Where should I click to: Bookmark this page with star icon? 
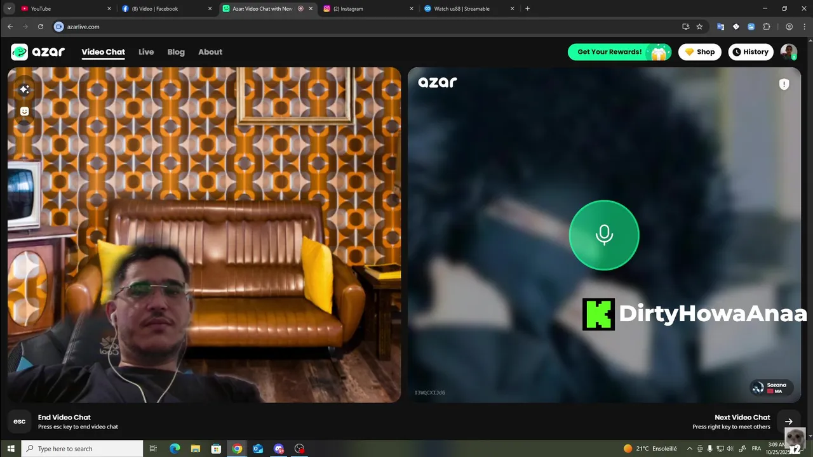coord(699,27)
